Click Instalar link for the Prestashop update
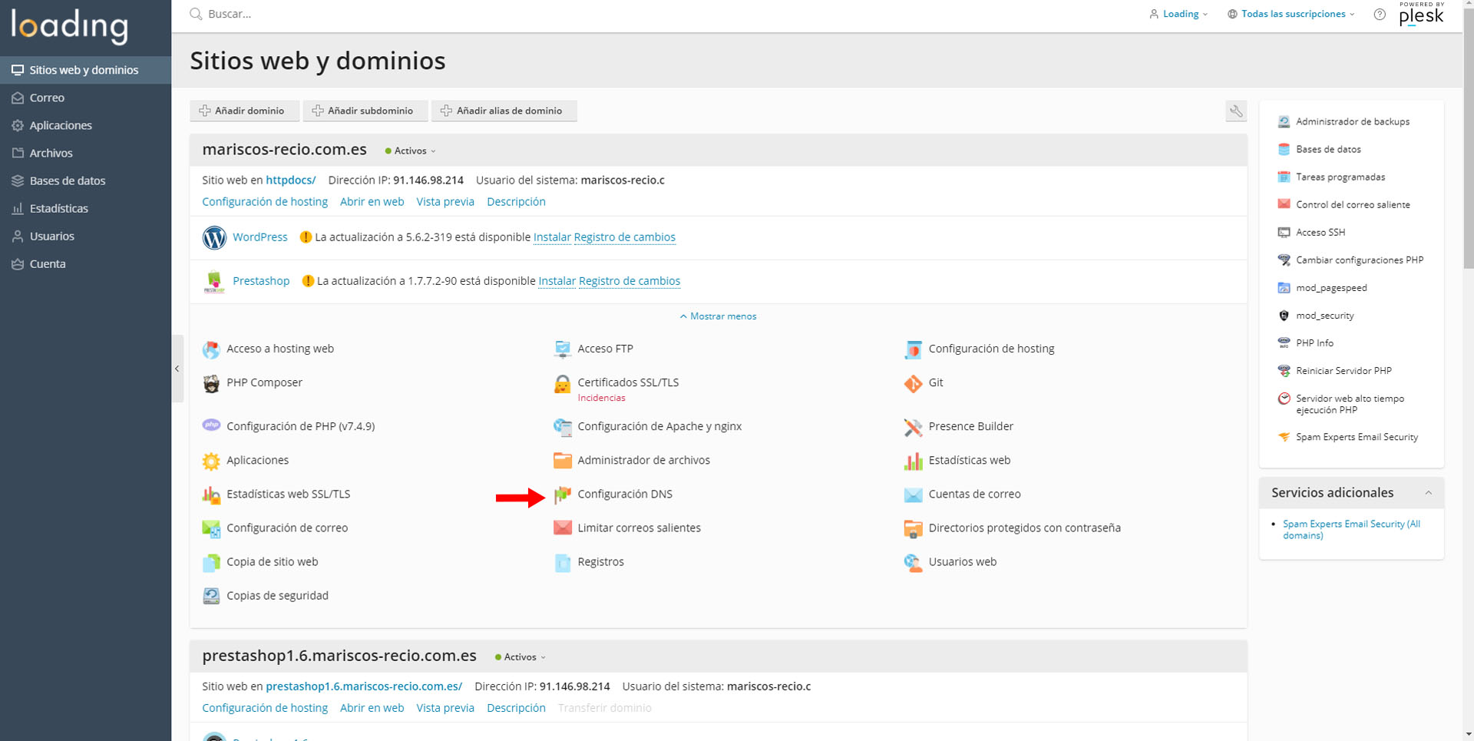Image resolution: width=1474 pixels, height=741 pixels. (557, 281)
